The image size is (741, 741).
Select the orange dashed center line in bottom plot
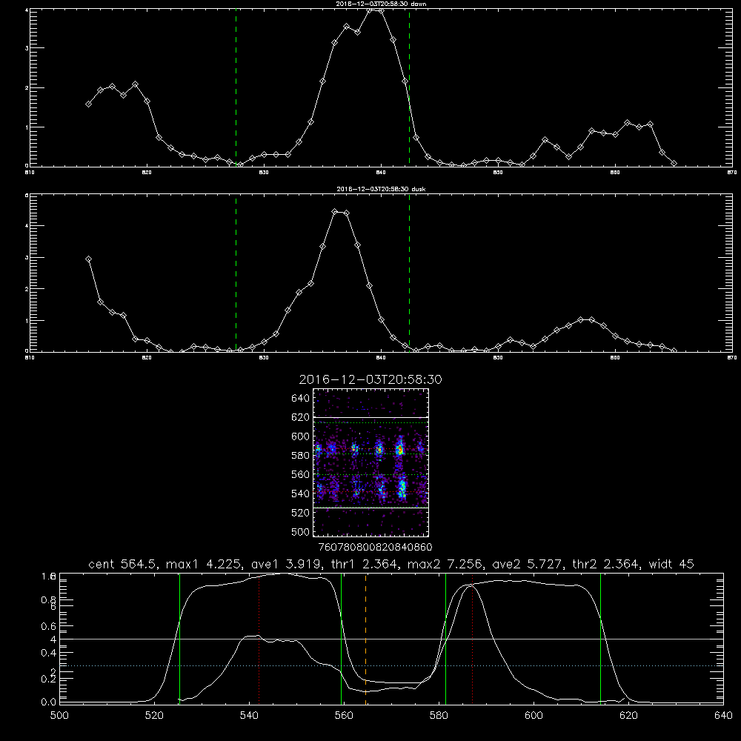[x=366, y=639]
